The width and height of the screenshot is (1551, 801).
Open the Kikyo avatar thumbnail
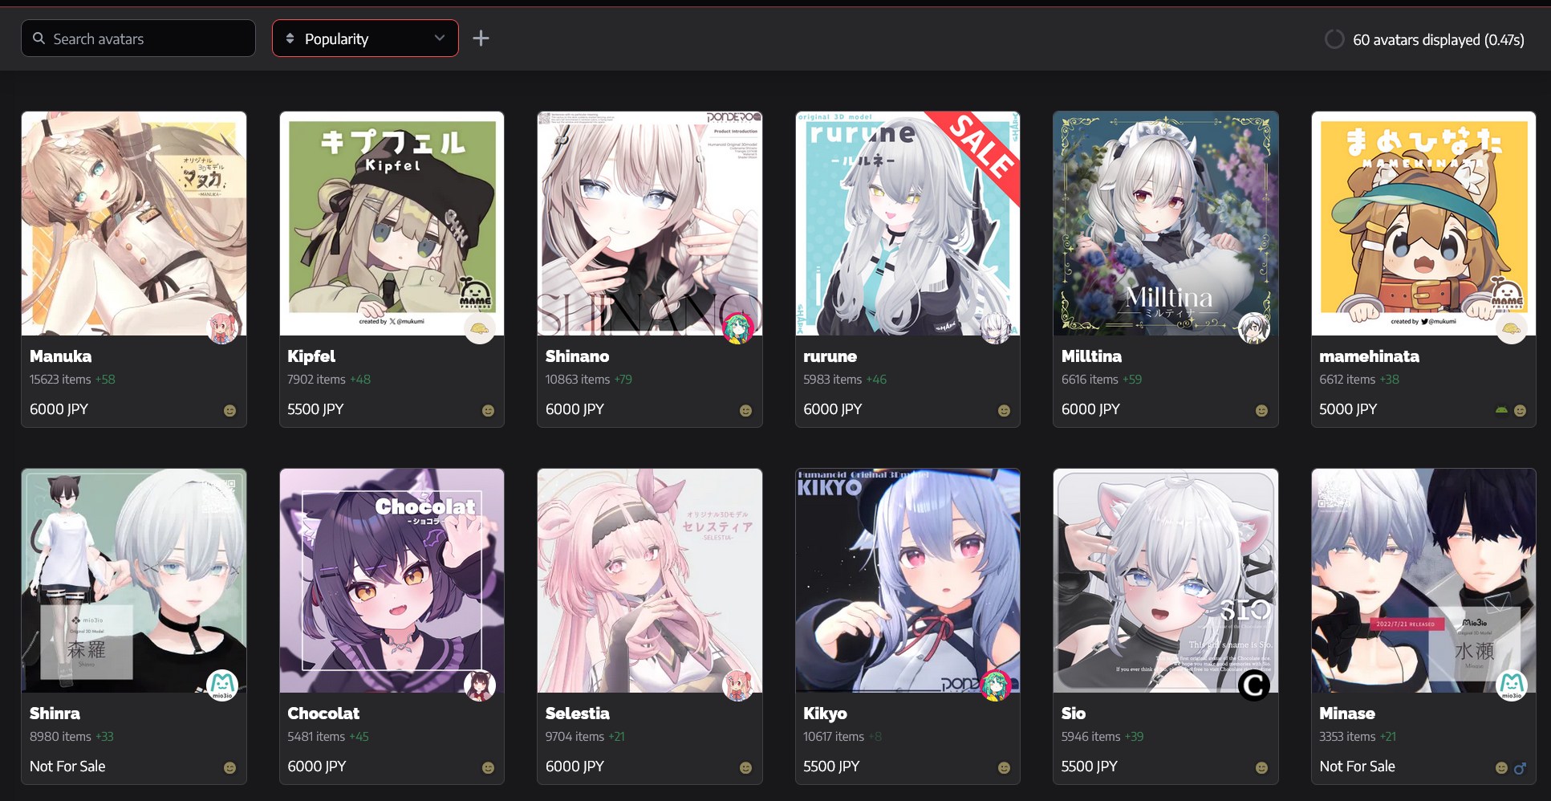click(907, 580)
